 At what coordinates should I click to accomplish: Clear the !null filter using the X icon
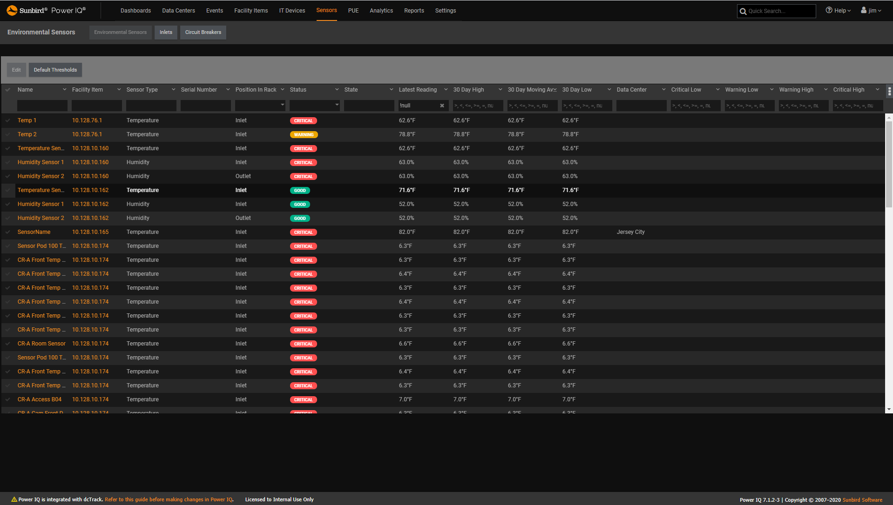click(442, 106)
